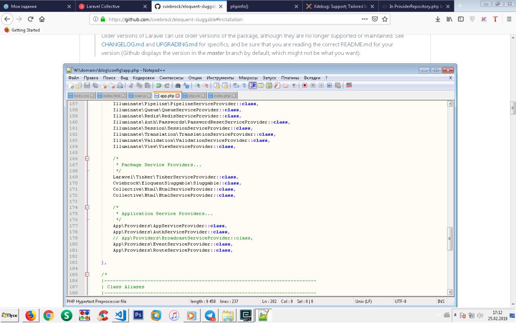Collapse the fold marker at line 174

[x=87, y=208]
